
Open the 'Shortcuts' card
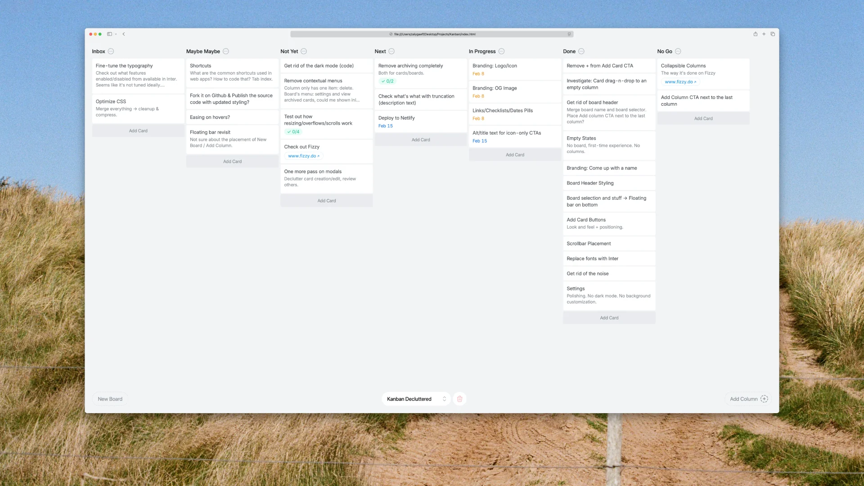click(232, 73)
